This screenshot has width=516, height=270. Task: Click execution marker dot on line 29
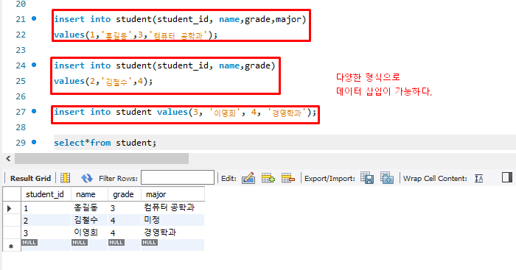click(34, 142)
